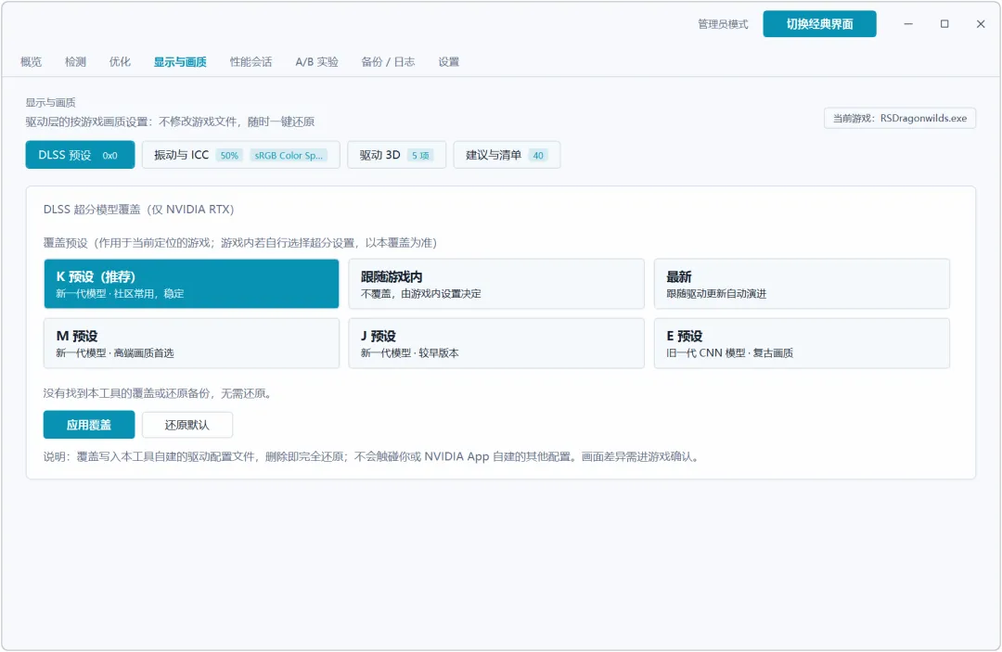This screenshot has height=652, width=1002.
Task: Choose the K 预设 (推荐) option
Action: click(191, 284)
